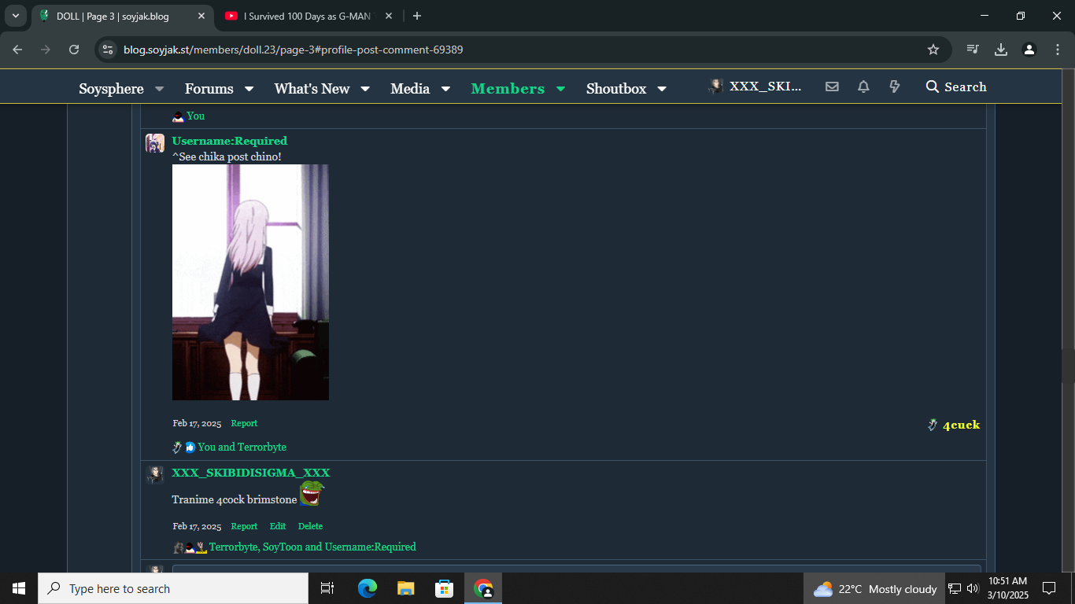Edit the Tranime 4cock brimstone comment

278,526
